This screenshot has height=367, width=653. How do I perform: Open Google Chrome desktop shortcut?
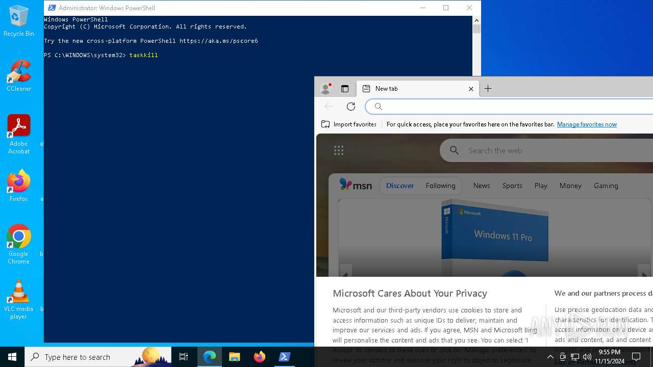tap(19, 244)
